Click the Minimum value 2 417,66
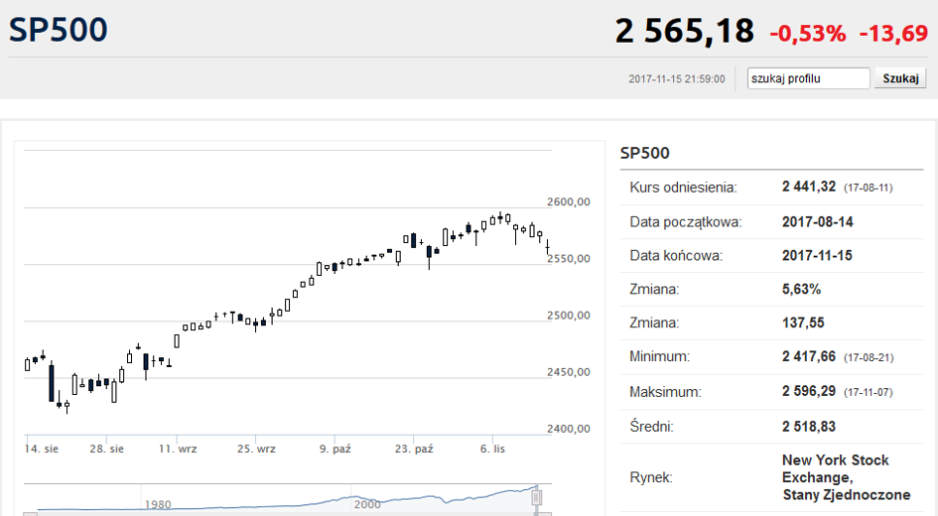Viewport: 938px width, 516px height. tap(809, 356)
